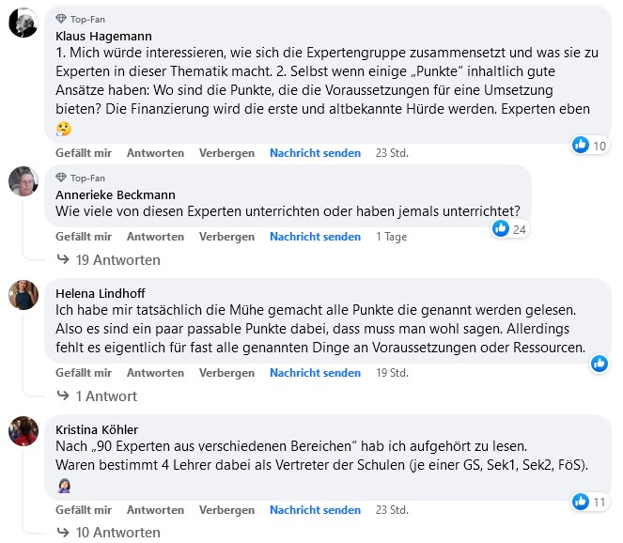Screen dimensions: 623x543
Task: Click the like reaction icon on Annerieke Beckmann's comment
Action: tap(501, 228)
